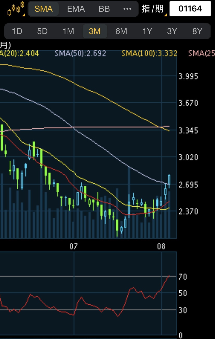This screenshot has width=215, height=339.
Task: Click the 08 month axis label
Action: pos(161,246)
